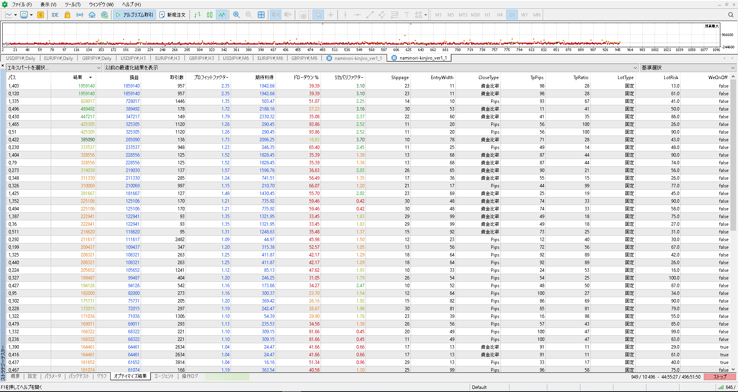Select the H4 timeframe

click(x=500, y=15)
